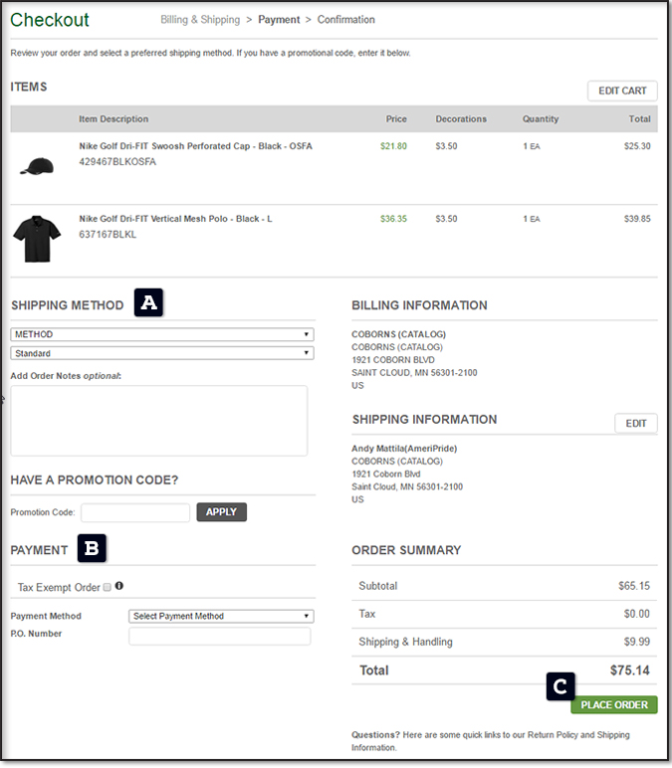Focus the P.O. Number field

click(x=219, y=636)
